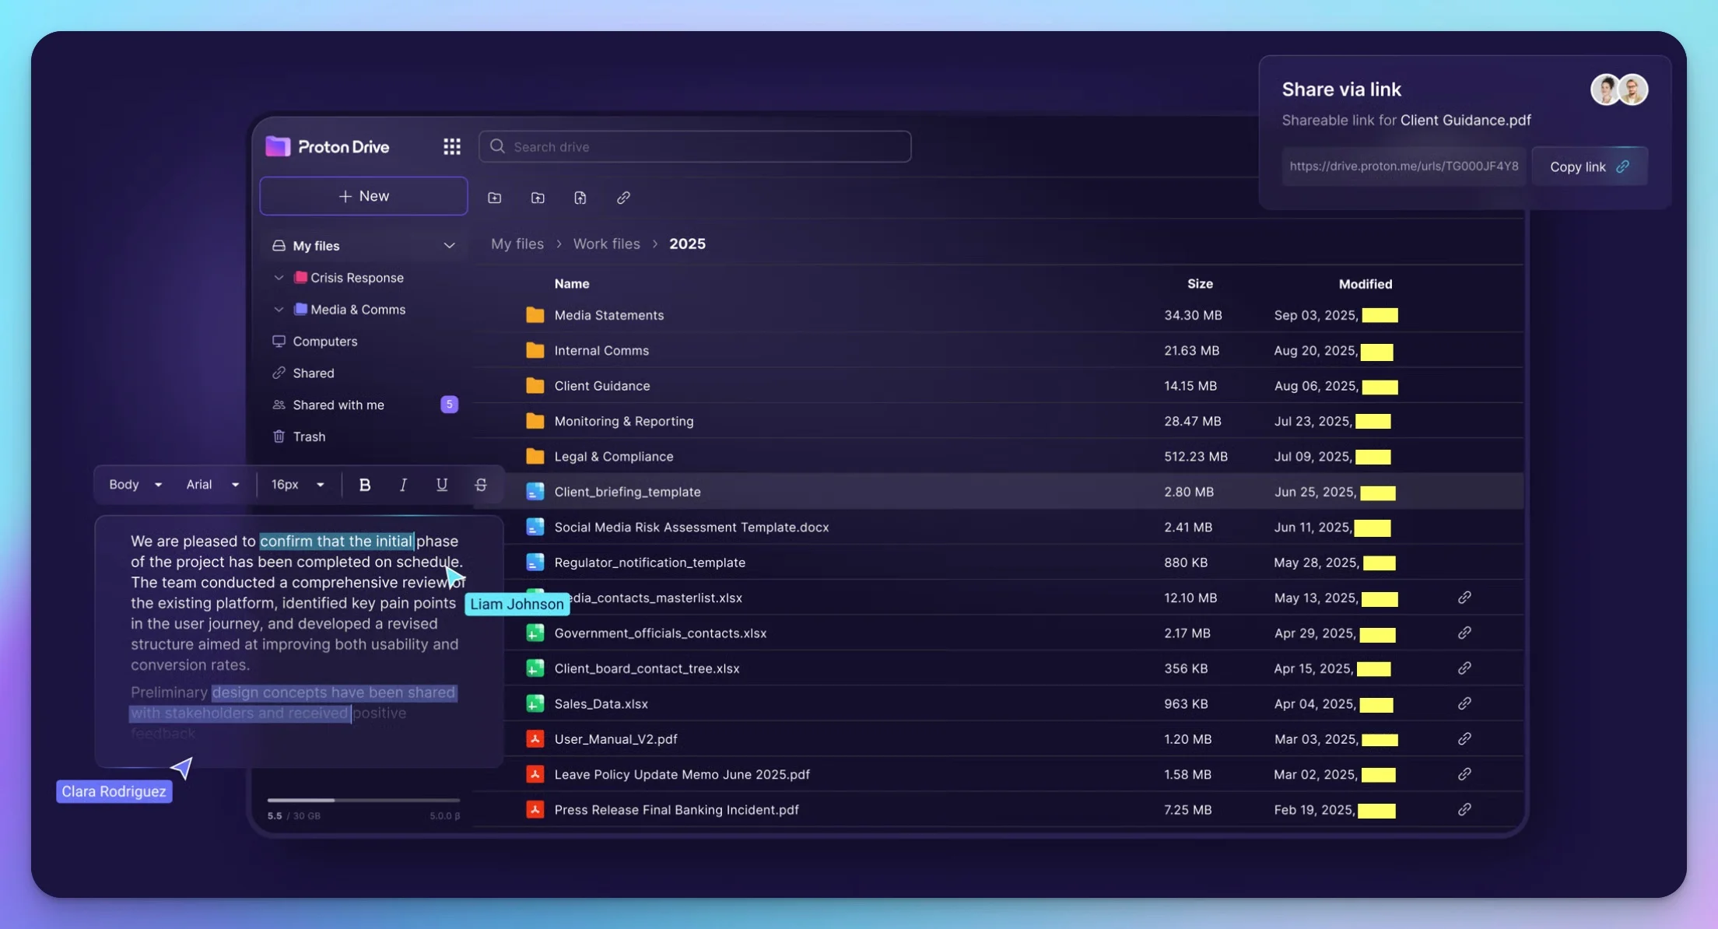
Task: Select the upload folder icon
Action: pos(538,197)
